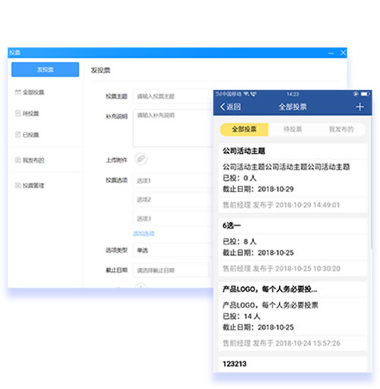This screenshot has width=380, height=389.
Task: Click the calendar icon beside 全部投票 sidebar item
Action: click(17, 92)
